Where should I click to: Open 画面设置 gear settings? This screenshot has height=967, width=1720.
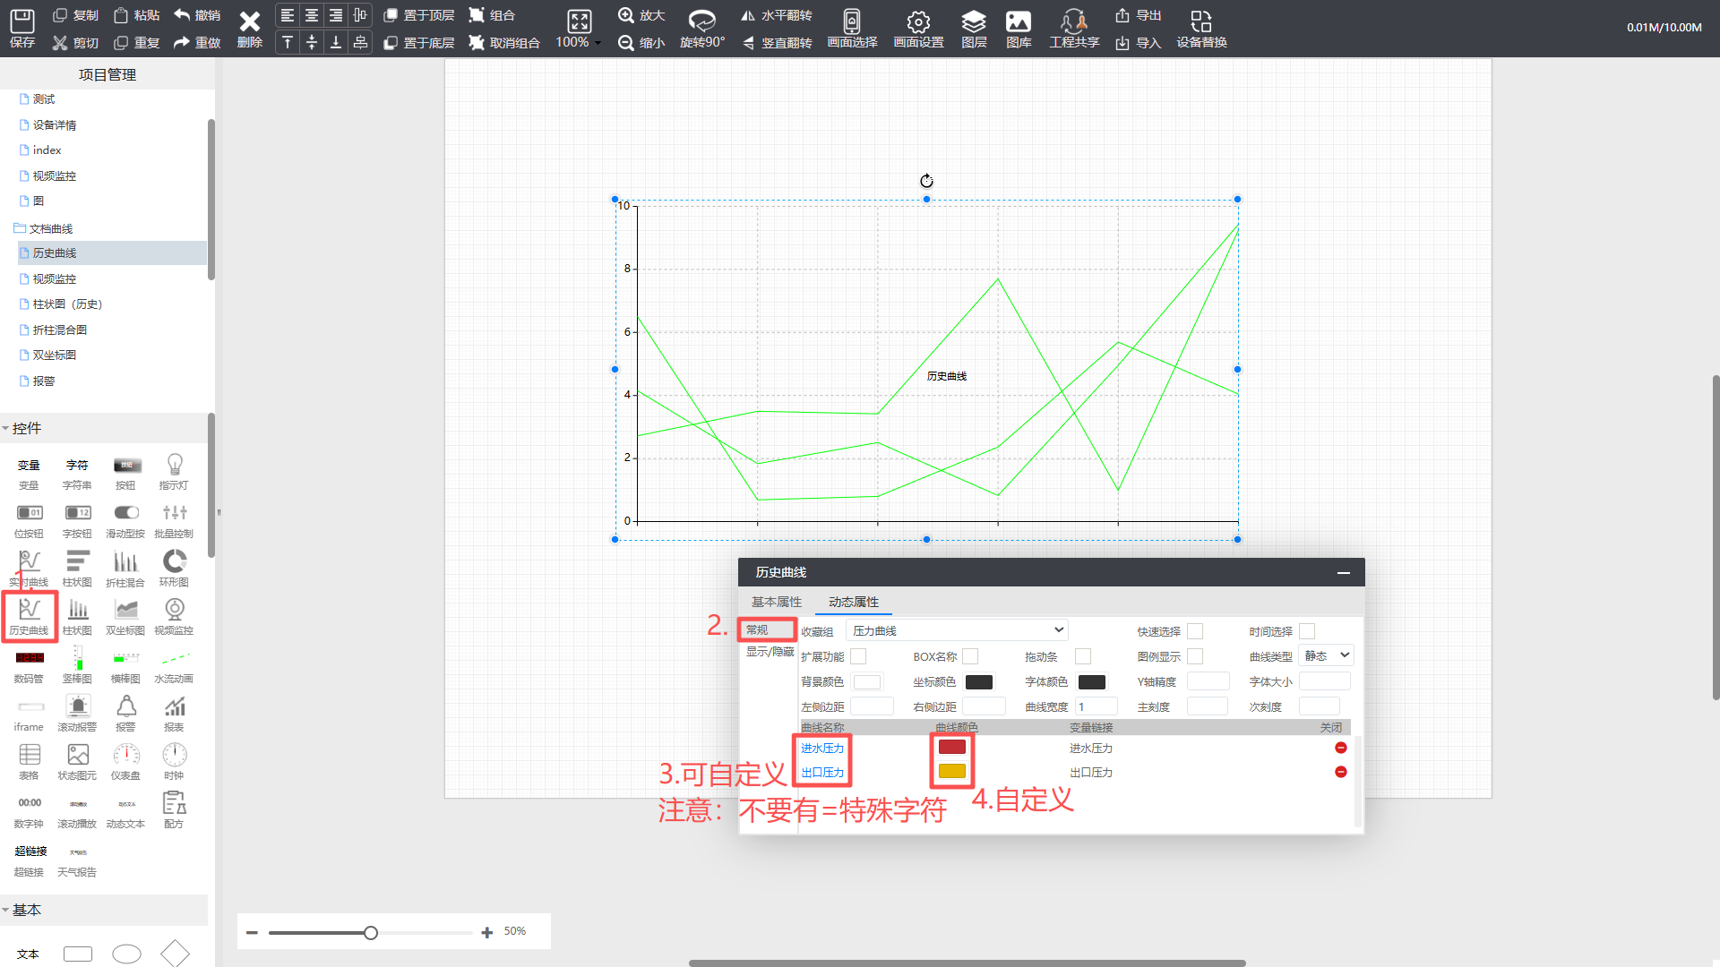(x=918, y=21)
